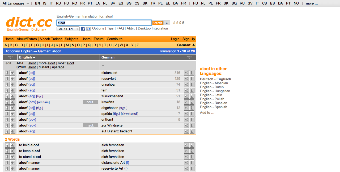Open the Abbr. link
This screenshot has width=340, height=172.
tap(131, 28)
